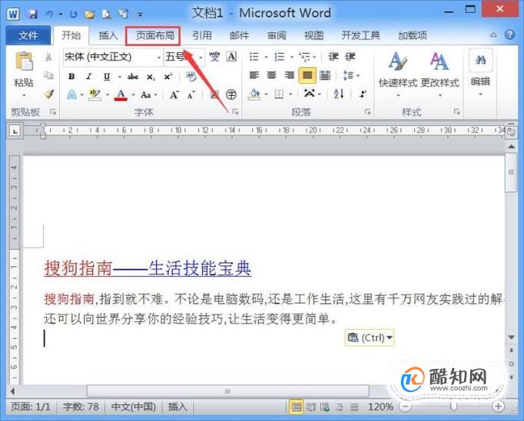Open 快速样式 Quick Styles gallery
The image size is (524, 421).
[x=398, y=74]
